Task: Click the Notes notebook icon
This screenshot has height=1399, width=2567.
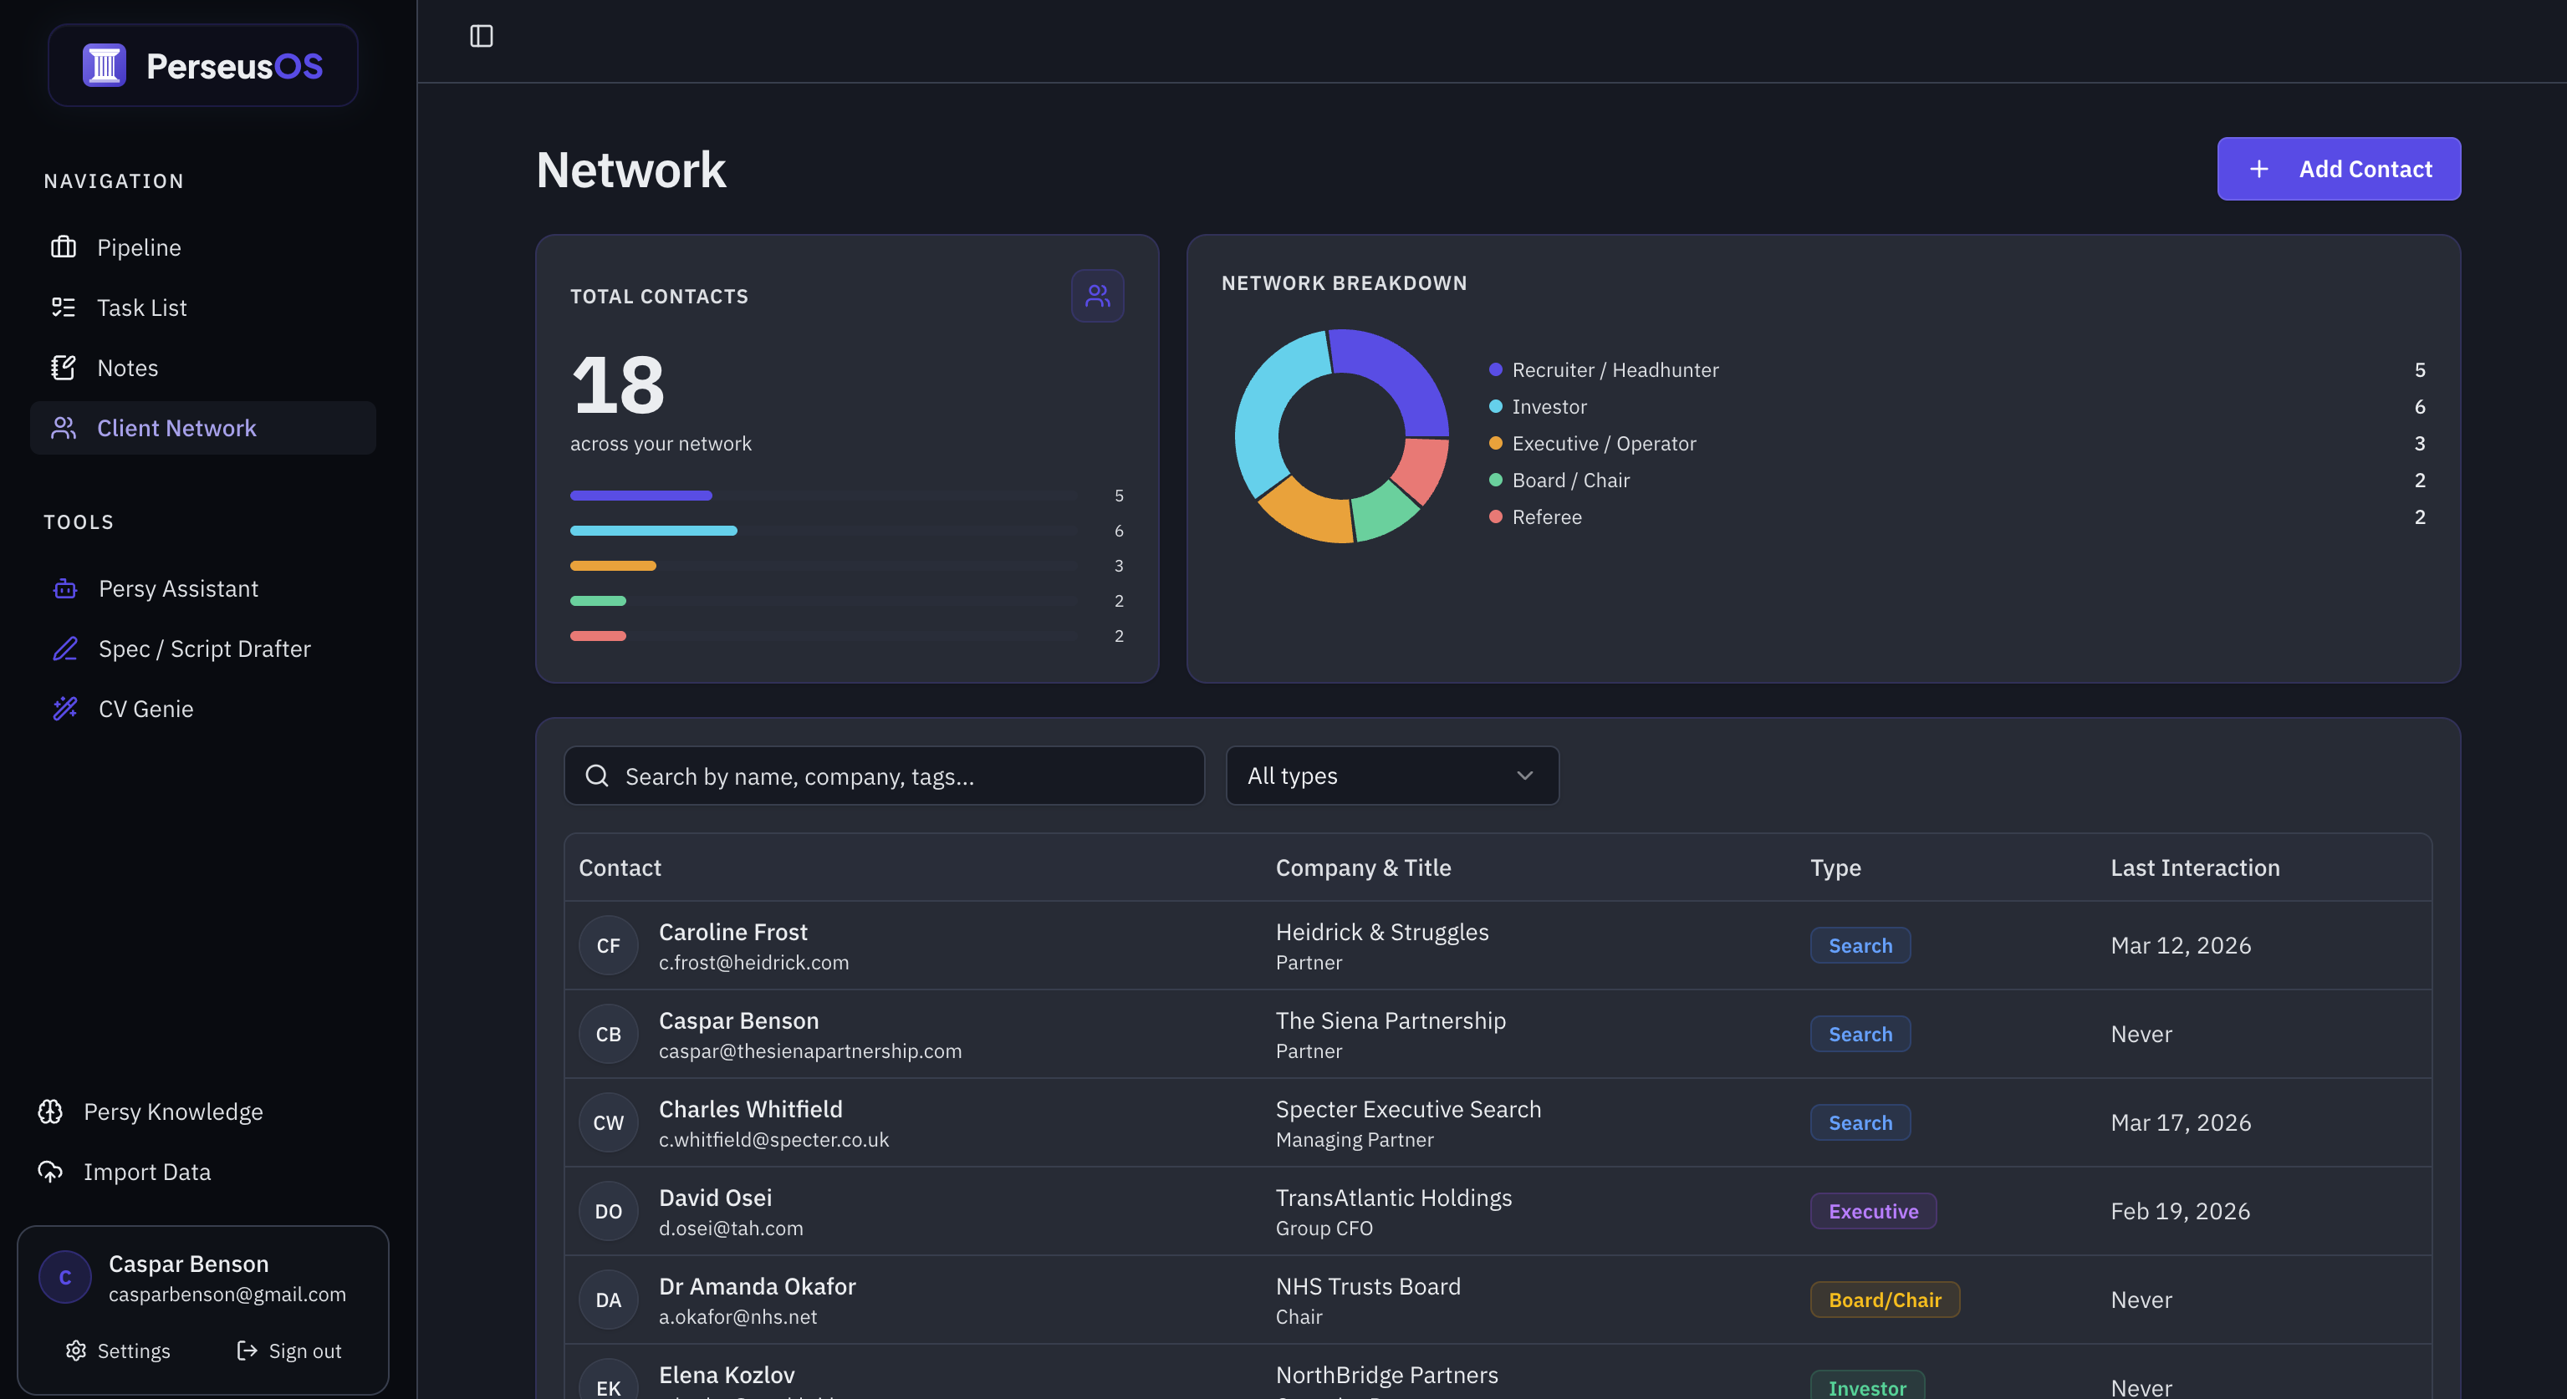Action: 64,368
